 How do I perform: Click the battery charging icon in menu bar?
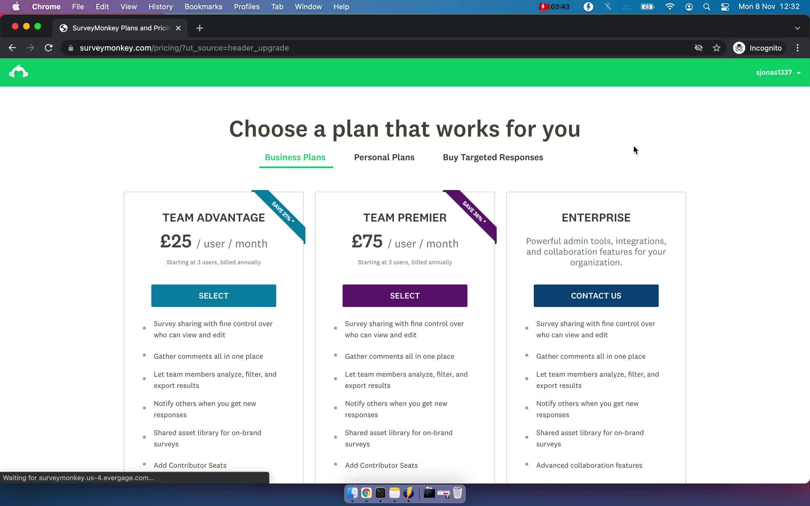[x=647, y=6]
